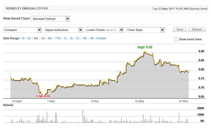Click the Standard Default dropdown arrow
This screenshot has width=211, height=130.
click(x=67, y=19)
